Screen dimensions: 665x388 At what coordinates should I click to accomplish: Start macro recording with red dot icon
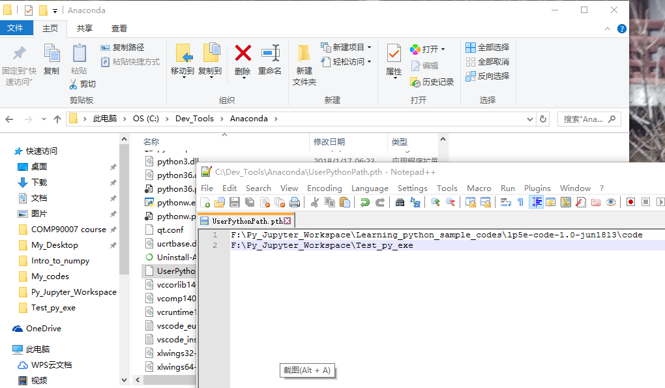630,202
